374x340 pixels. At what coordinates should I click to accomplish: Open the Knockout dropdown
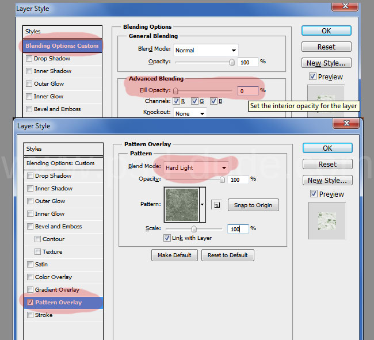[190, 113]
